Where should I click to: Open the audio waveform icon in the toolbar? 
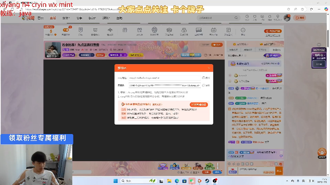point(110,30)
